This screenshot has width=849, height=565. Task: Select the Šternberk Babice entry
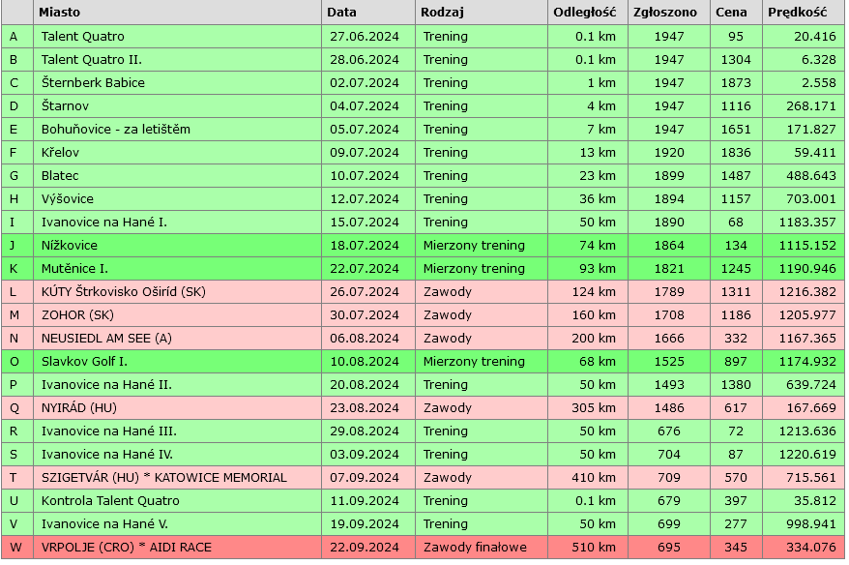(x=93, y=82)
